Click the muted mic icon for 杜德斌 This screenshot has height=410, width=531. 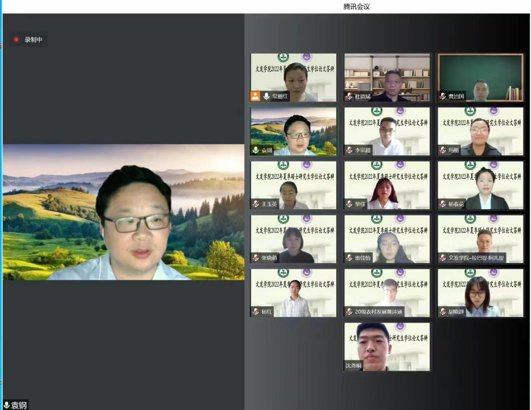point(349,96)
